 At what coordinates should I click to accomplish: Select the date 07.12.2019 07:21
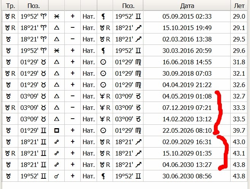pyautogui.click(x=187, y=108)
